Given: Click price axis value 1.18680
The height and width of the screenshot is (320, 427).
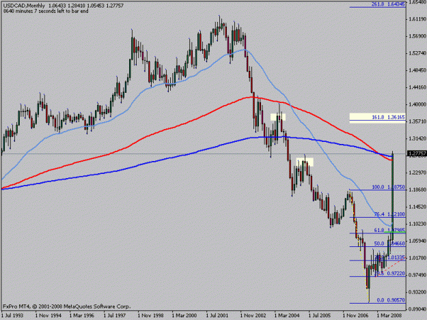Looking at the screenshot, I should [x=417, y=190].
